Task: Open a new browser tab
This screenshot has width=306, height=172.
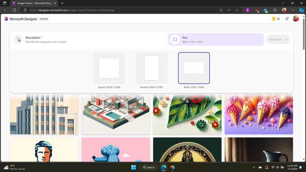Action: (62, 3)
